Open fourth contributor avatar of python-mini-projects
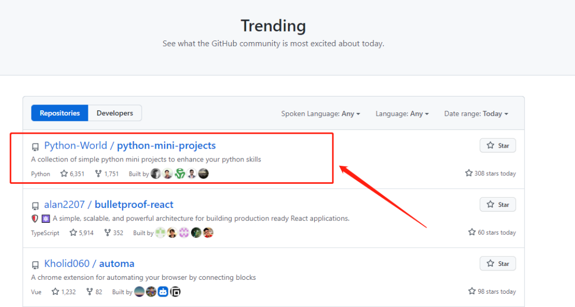Screen dimensions: 575x307 tap(192, 174)
